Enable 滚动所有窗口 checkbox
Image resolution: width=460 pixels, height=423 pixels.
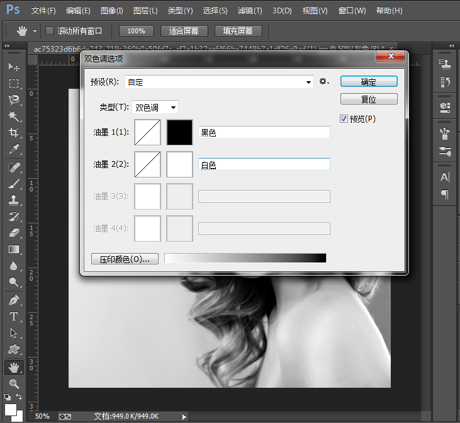pos(50,31)
